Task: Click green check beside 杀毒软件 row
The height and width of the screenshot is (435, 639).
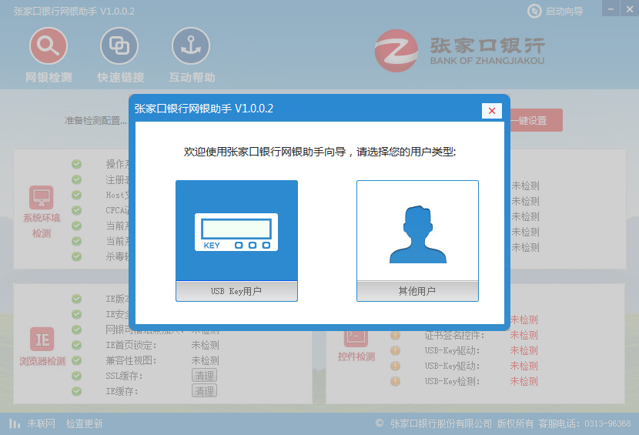Action: (x=77, y=256)
